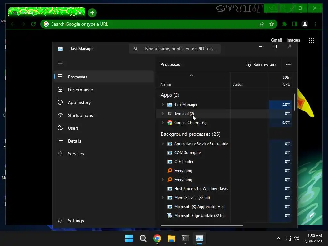Viewport: 328px width, 246px height.
Task: Open Chrome extensions puzzle icon
Action: (x=284, y=24)
